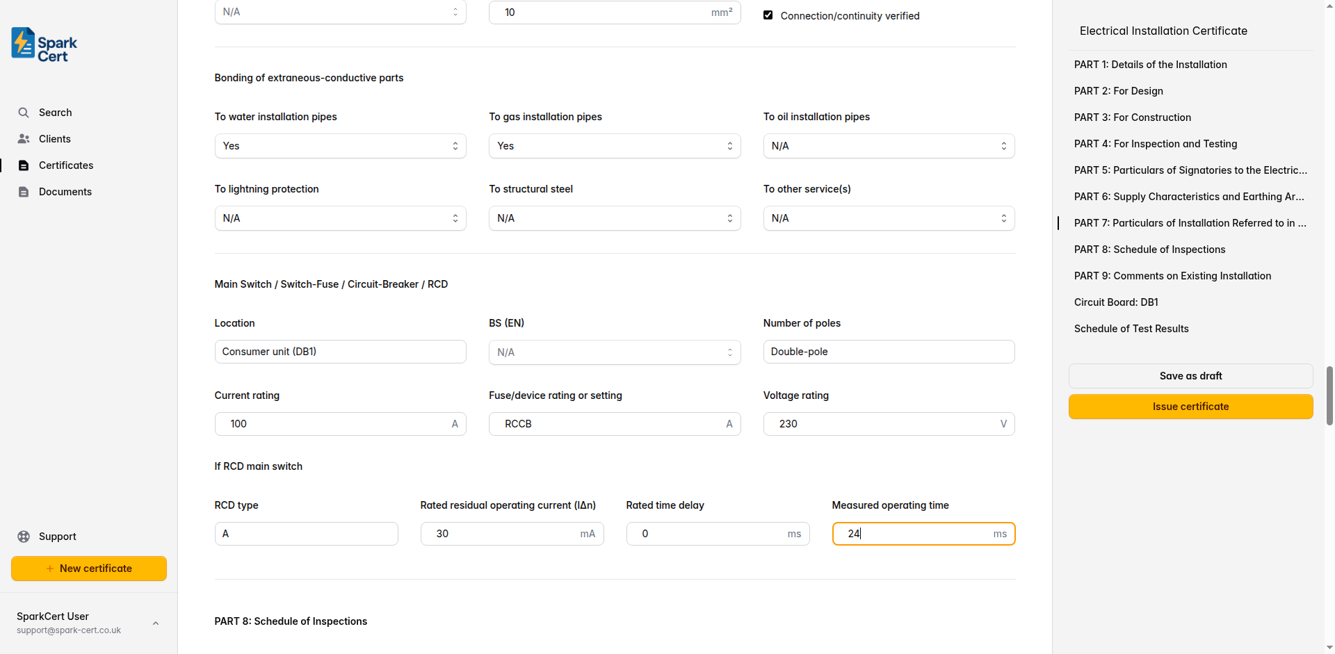Click the Documents file icon

(x=24, y=192)
